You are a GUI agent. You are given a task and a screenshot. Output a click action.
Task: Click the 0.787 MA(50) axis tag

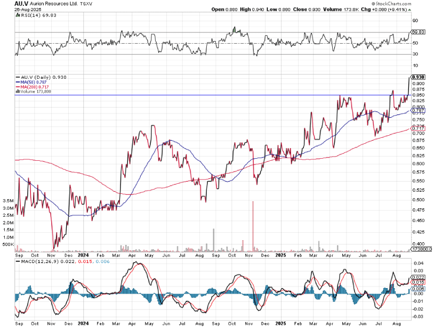[x=417, y=110]
